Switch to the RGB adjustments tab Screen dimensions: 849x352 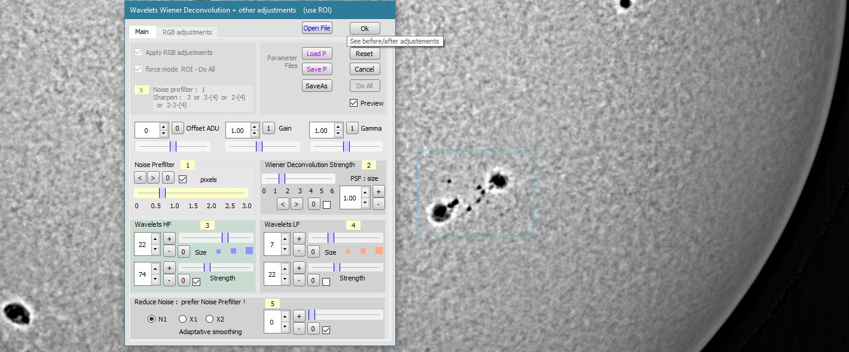[x=187, y=32]
